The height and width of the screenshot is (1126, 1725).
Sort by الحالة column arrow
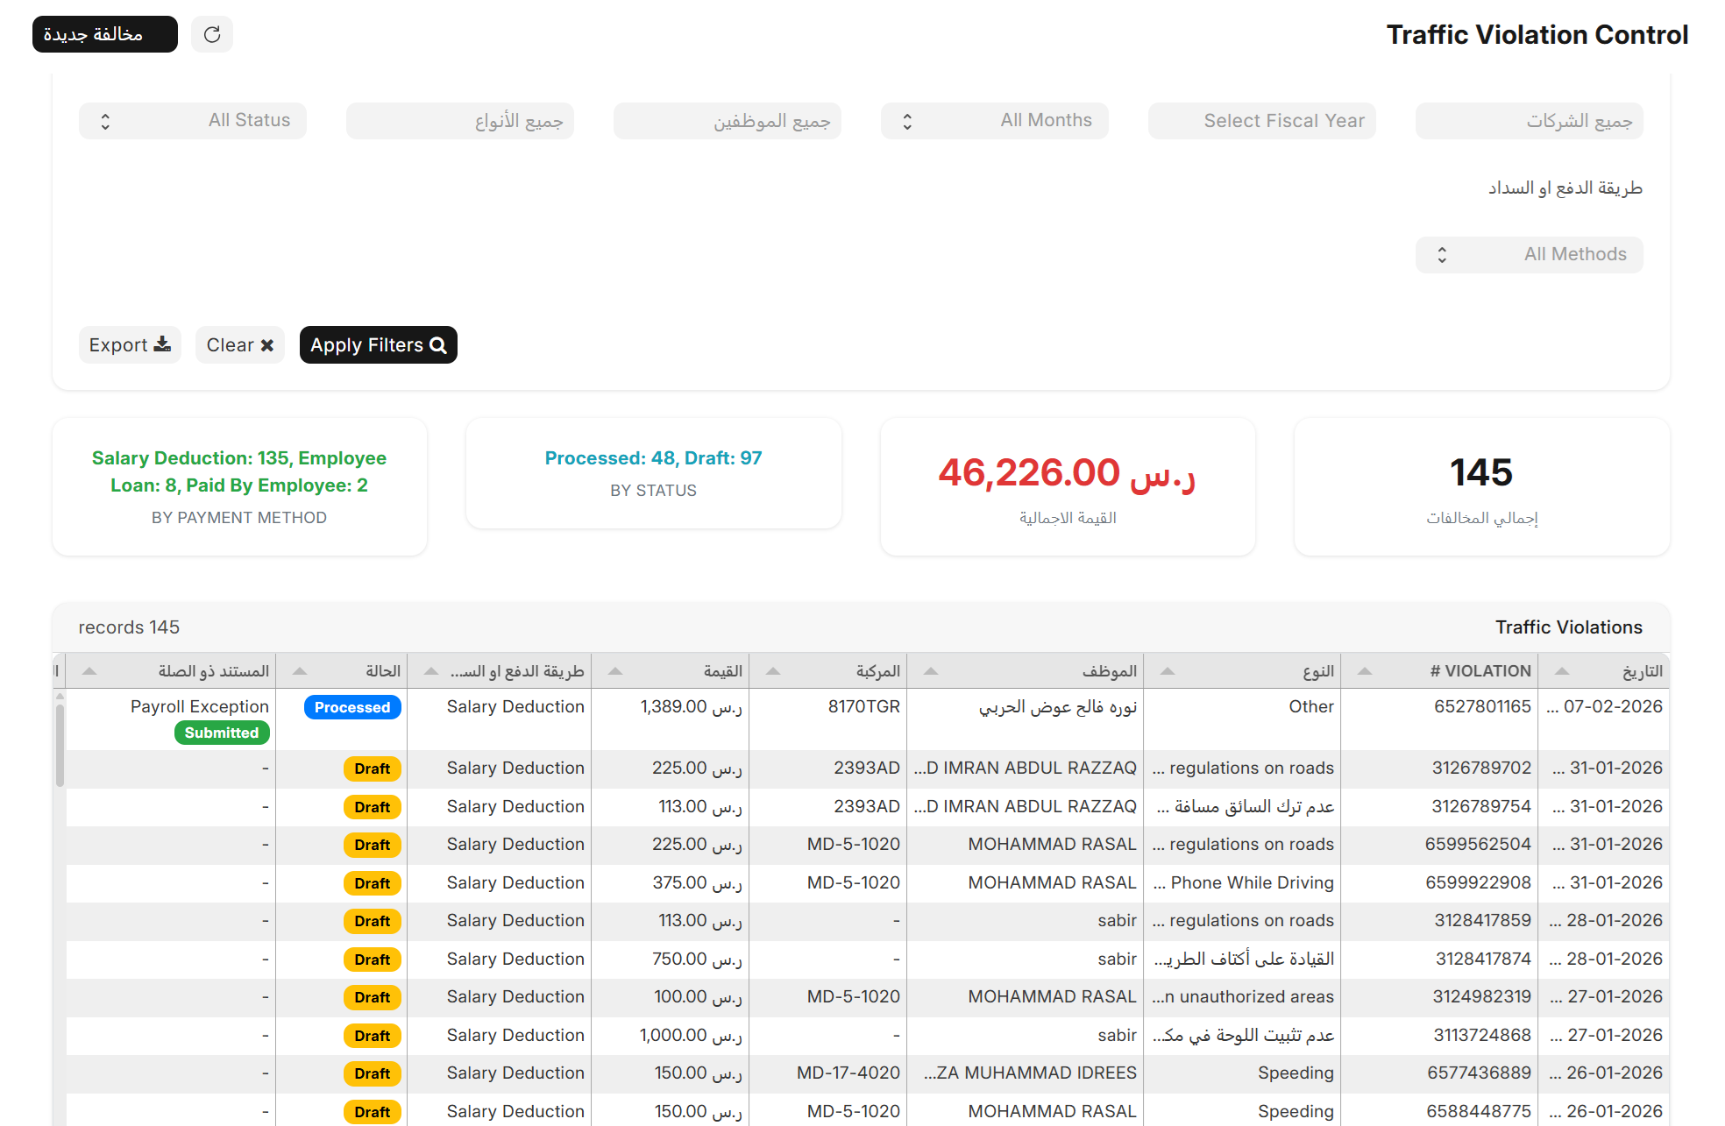coord(300,671)
